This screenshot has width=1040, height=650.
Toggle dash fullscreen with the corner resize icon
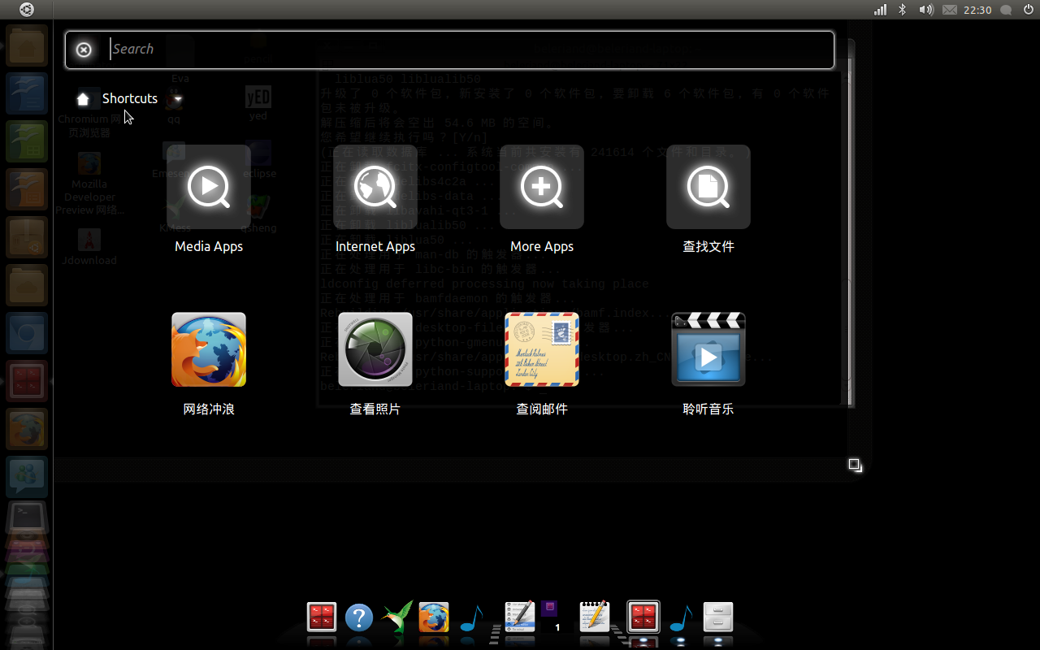(855, 465)
